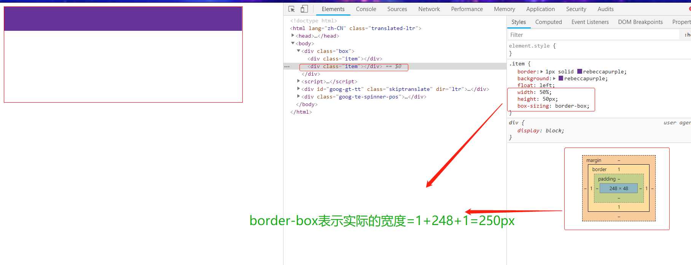Click the purple item block in page

tap(123, 19)
